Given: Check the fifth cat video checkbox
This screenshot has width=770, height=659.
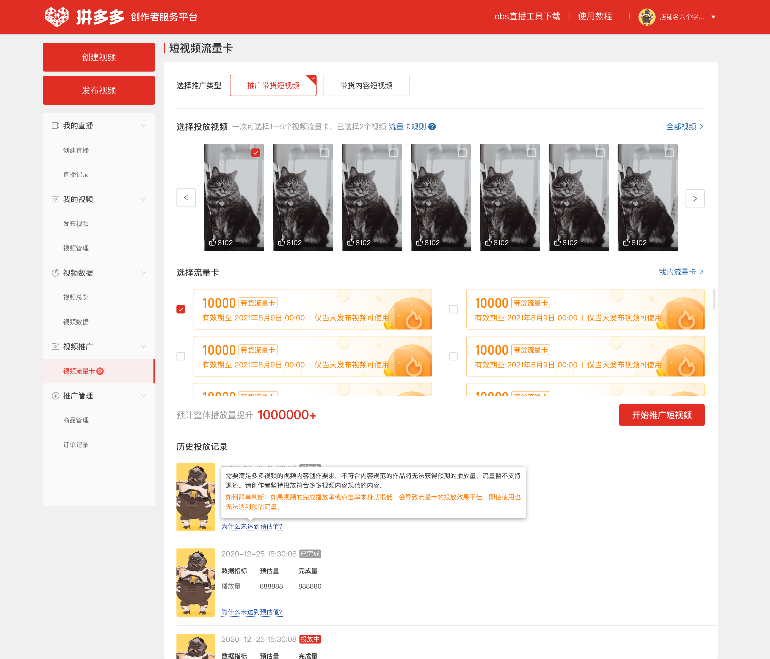Looking at the screenshot, I should (x=532, y=152).
